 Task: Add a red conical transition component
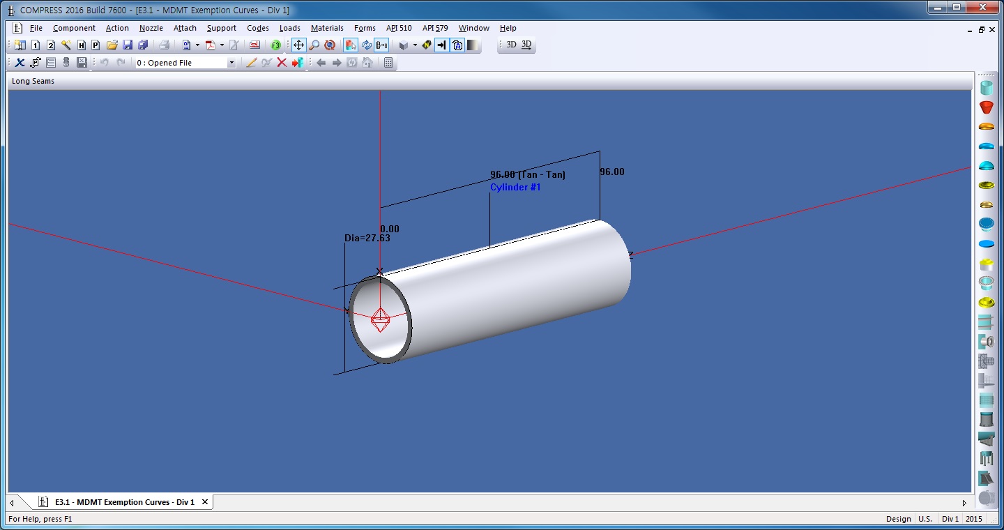click(986, 107)
